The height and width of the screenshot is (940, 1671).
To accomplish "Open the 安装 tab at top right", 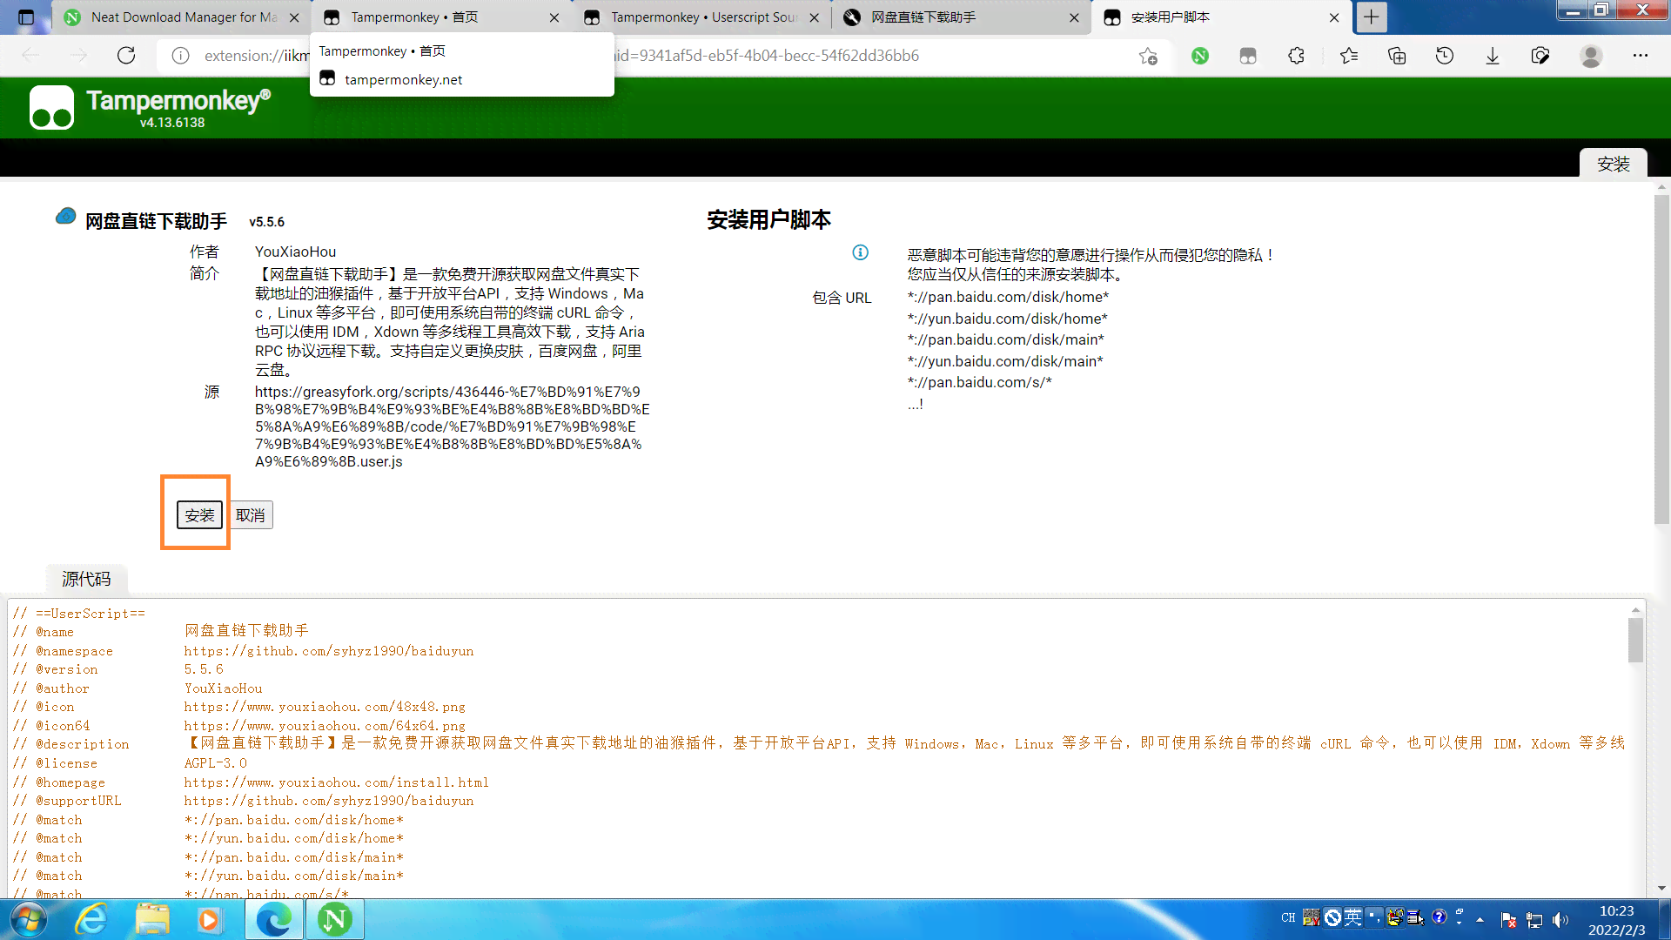I will (1613, 164).
